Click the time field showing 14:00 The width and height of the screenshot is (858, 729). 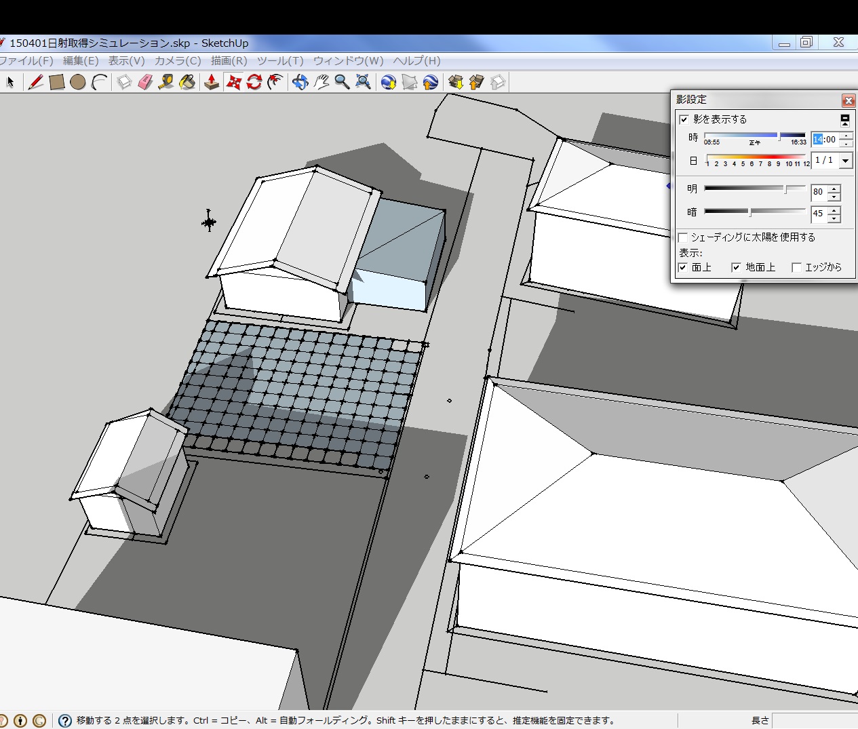pyautogui.click(x=825, y=140)
